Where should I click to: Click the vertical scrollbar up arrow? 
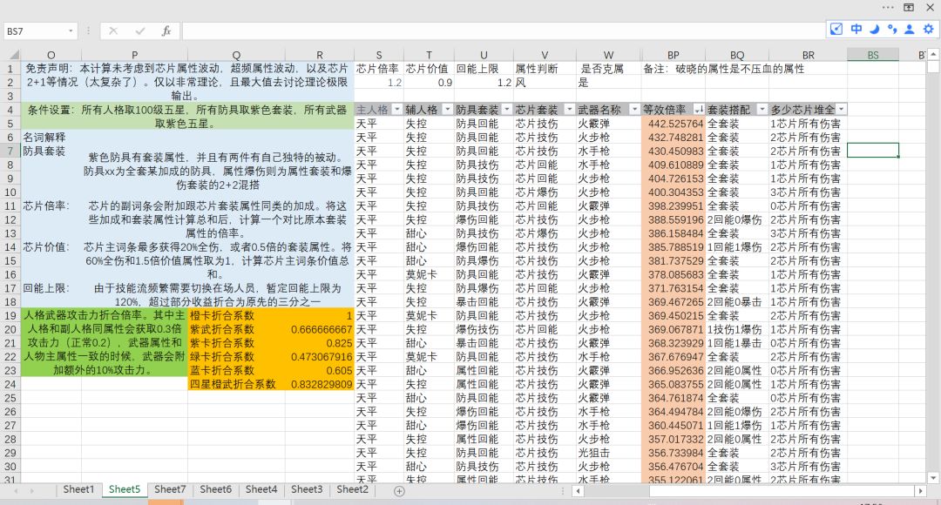[x=933, y=54]
